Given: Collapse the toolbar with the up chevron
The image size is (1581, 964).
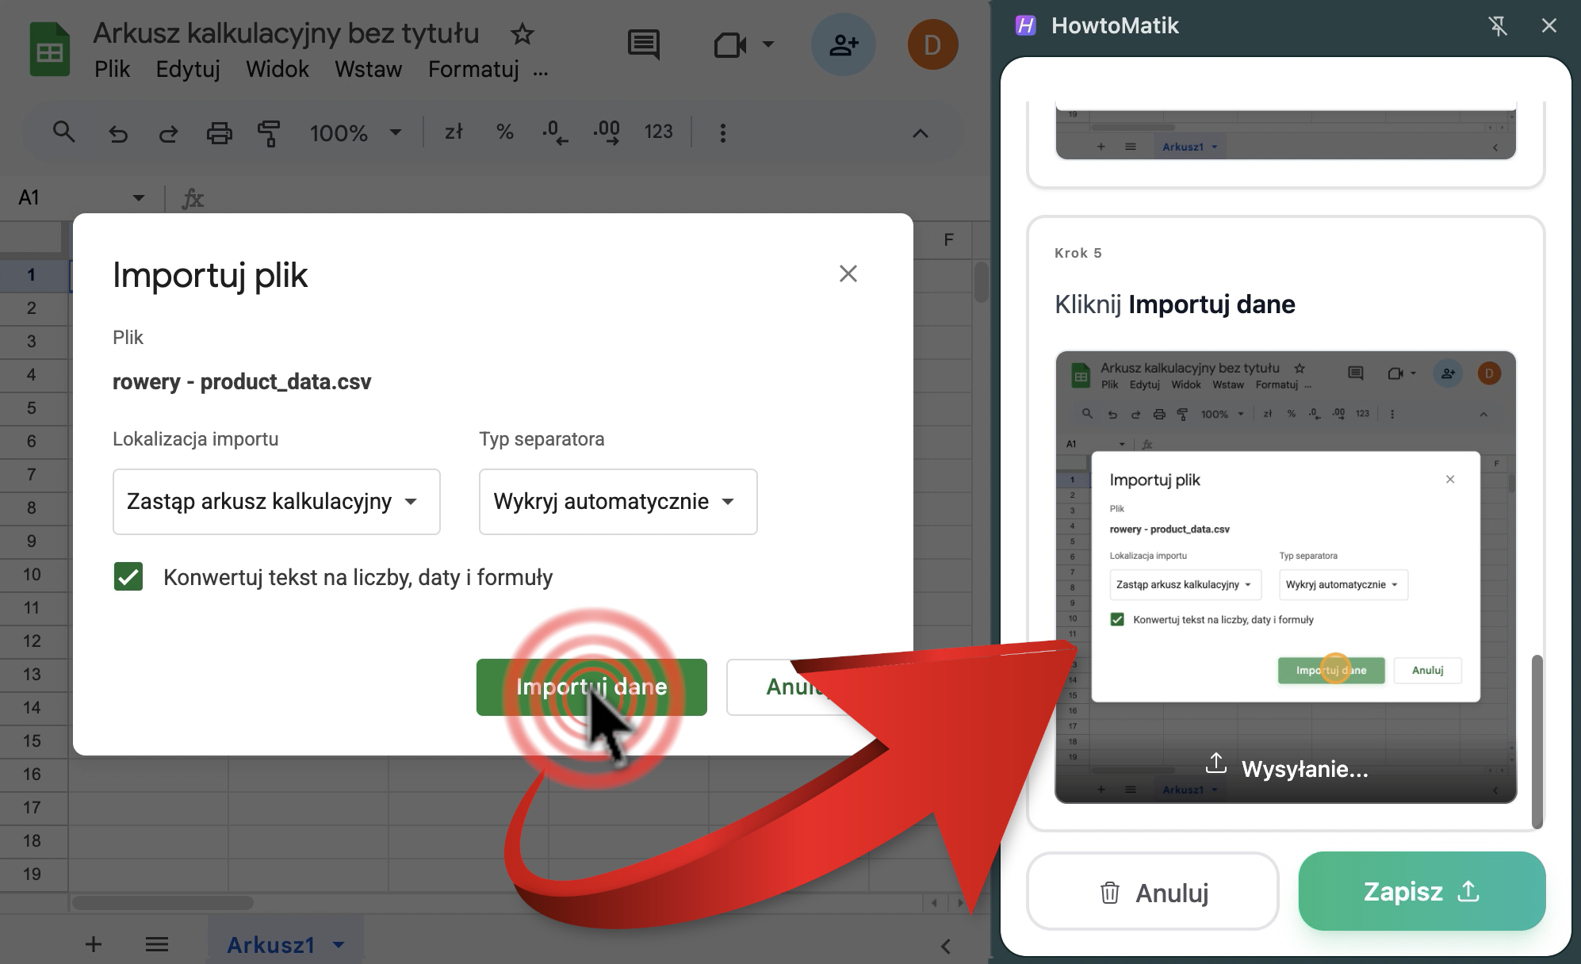Looking at the screenshot, I should [x=920, y=133].
